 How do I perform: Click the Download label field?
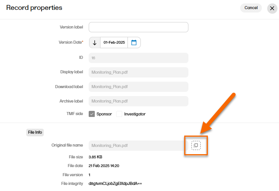click(139, 87)
